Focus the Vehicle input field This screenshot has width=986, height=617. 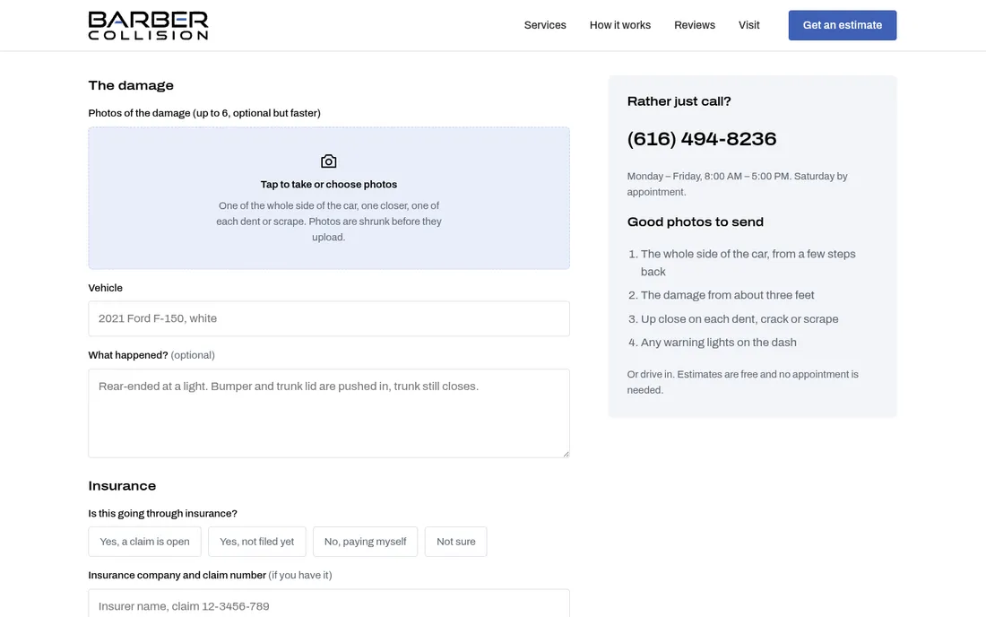[x=329, y=318]
